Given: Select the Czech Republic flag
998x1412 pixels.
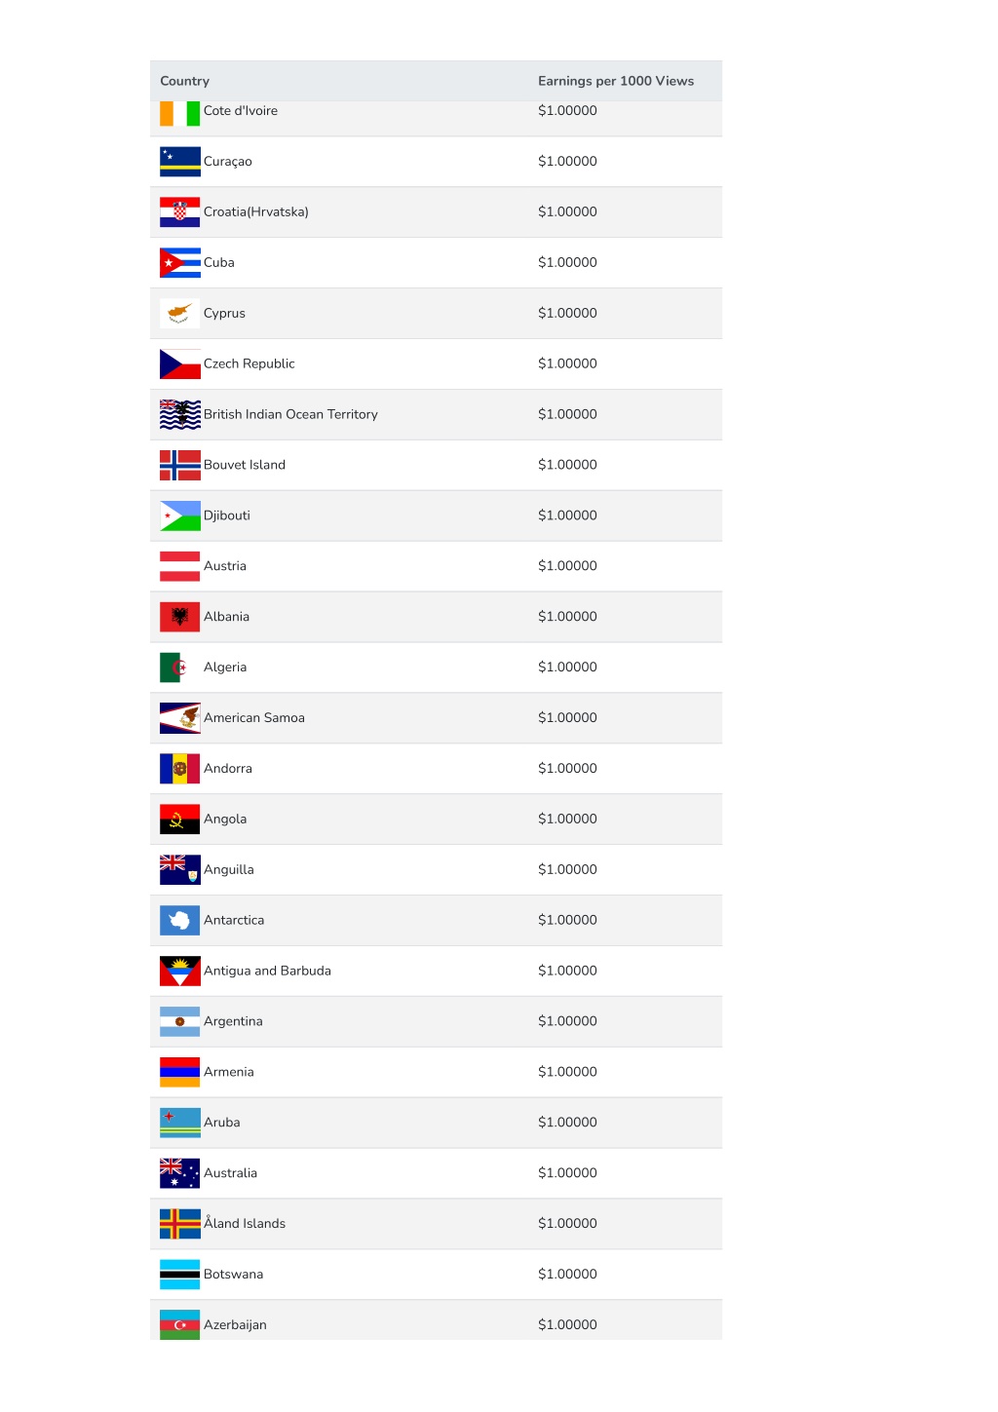Looking at the screenshot, I should (x=180, y=364).
